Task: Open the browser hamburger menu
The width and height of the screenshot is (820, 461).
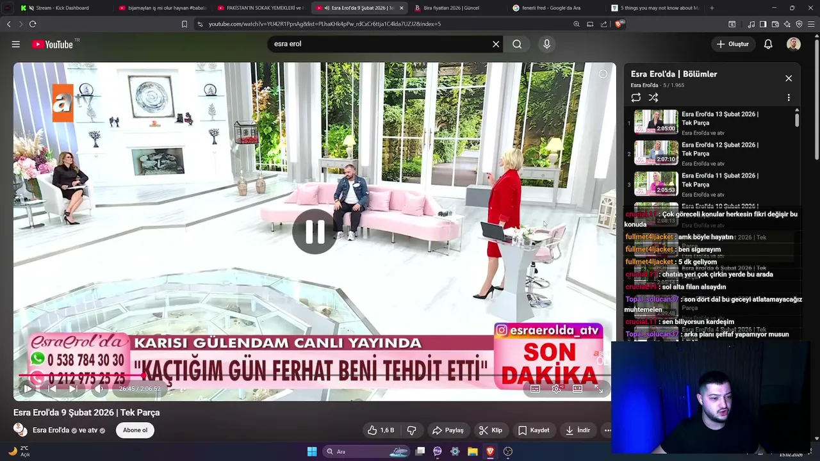Action: pos(811,24)
